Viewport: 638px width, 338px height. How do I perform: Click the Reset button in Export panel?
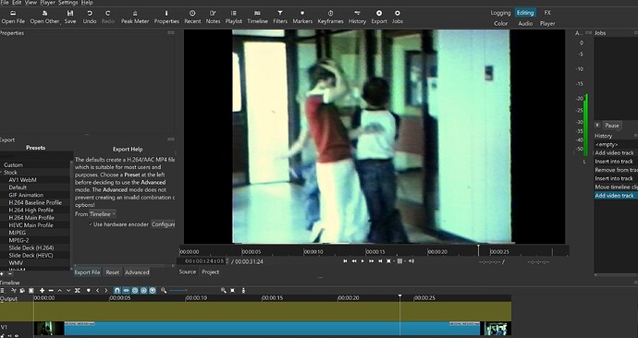(112, 272)
